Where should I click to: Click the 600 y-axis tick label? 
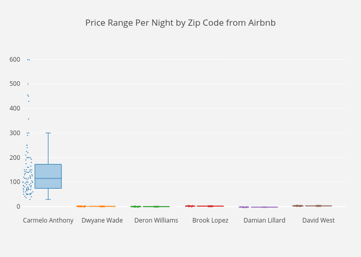click(14, 60)
